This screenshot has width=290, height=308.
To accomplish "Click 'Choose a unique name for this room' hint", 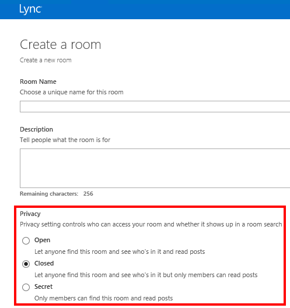I will click(x=72, y=92).
